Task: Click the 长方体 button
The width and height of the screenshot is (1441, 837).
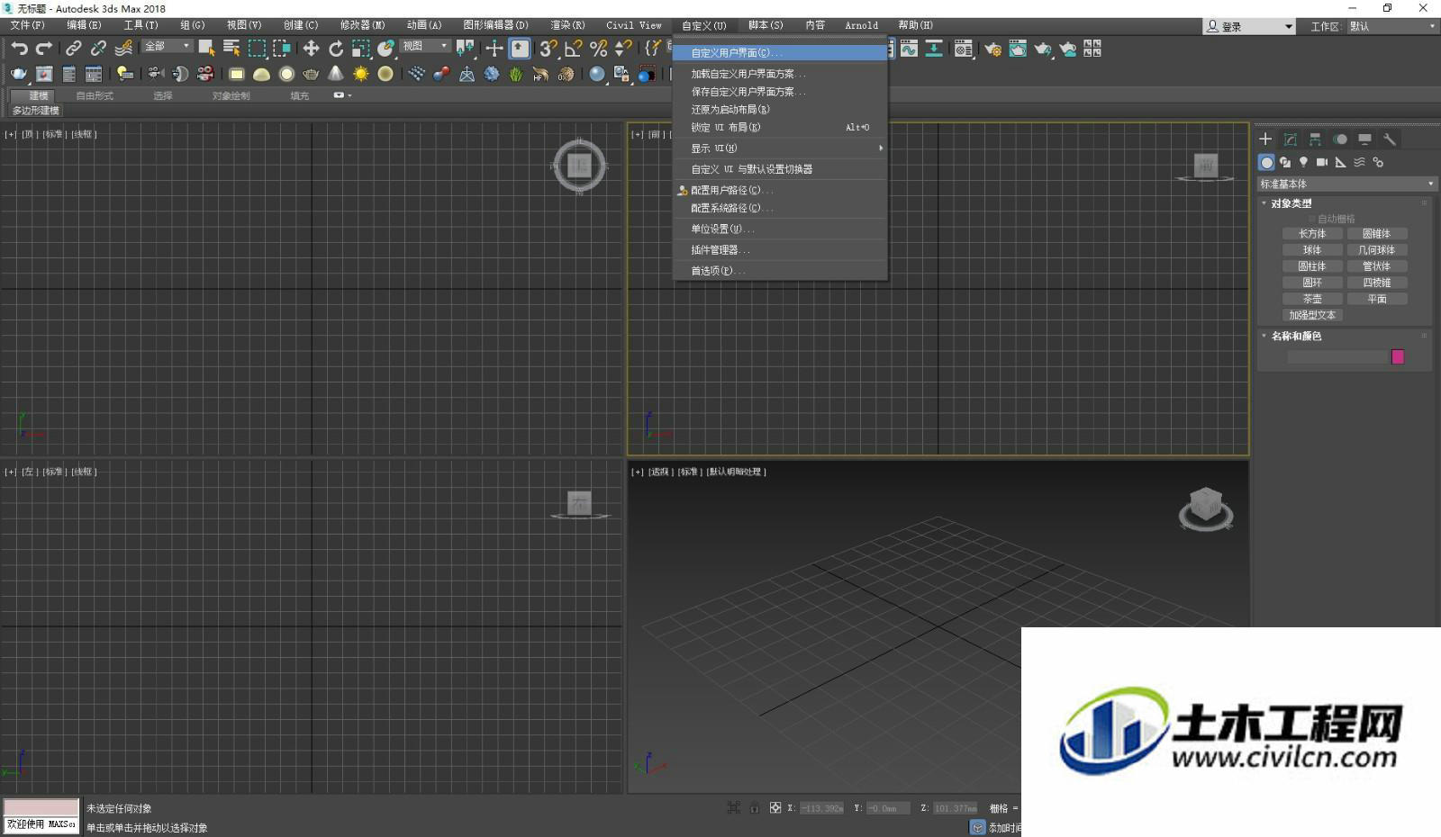Action: click(x=1312, y=233)
